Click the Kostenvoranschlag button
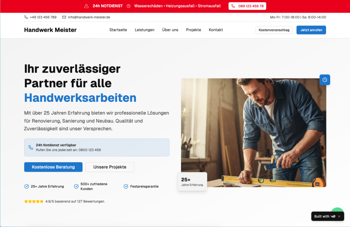 pos(274,30)
